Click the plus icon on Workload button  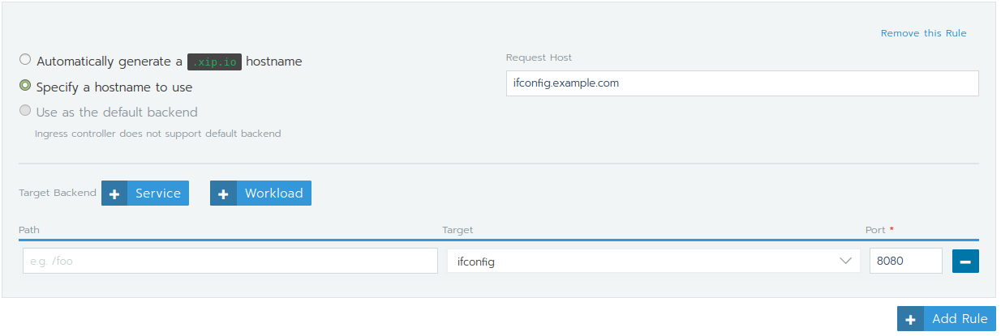coord(223,194)
